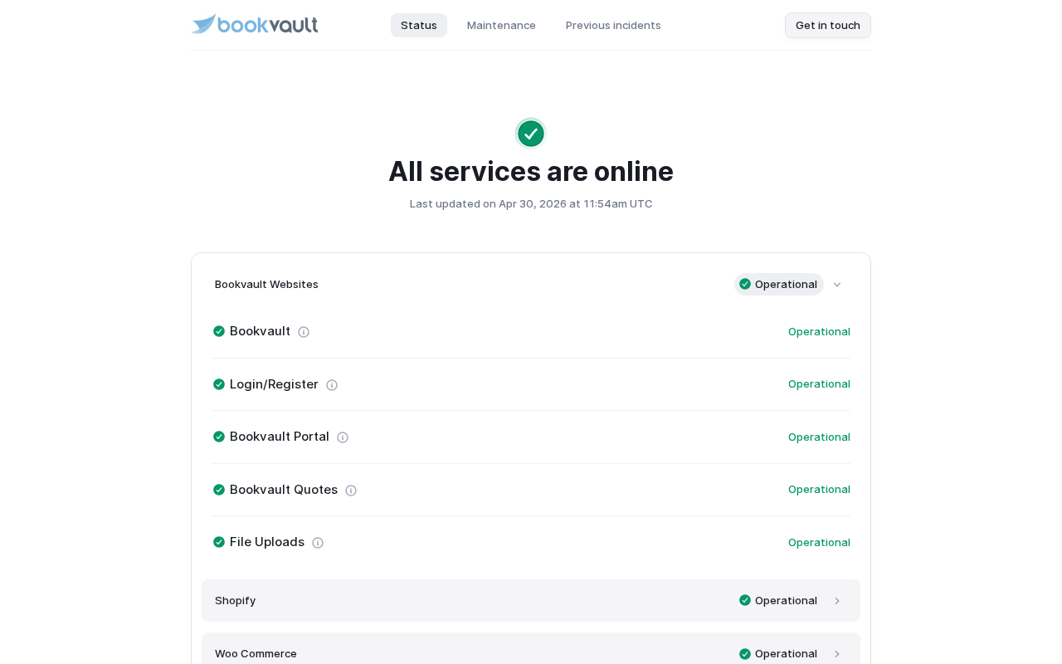Viewport: 1062px width, 664px height.
Task: Click the Shopify group title
Action: tap(235, 600)
